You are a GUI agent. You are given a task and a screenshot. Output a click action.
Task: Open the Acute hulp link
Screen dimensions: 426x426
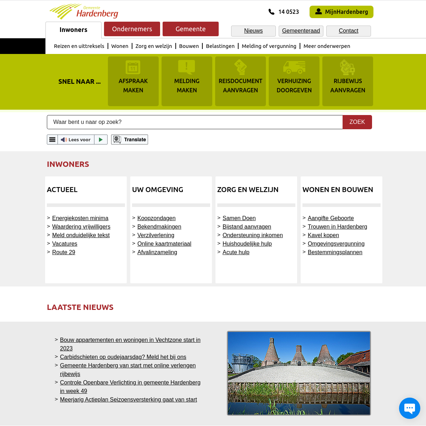[236, 252]
